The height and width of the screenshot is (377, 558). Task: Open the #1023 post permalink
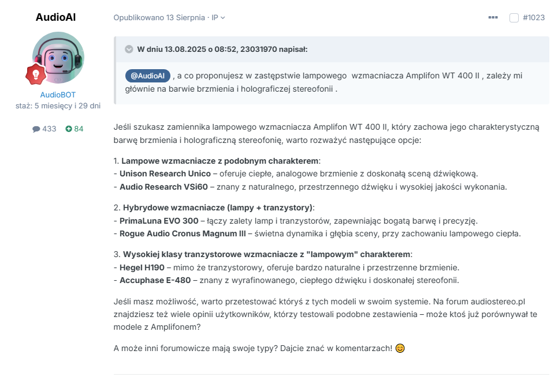pyautogui.click(x=533, y=17)
